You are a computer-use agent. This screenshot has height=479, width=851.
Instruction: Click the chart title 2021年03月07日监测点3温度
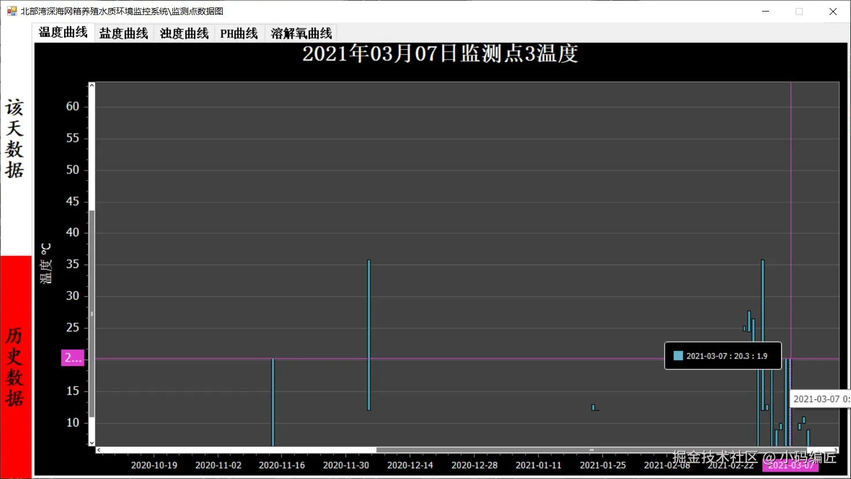pyautogui.click(x=440, y=54)
